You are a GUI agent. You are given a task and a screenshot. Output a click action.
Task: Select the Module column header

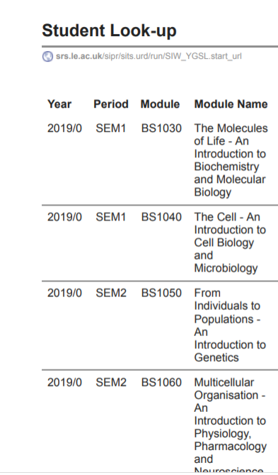coord(160,104)
